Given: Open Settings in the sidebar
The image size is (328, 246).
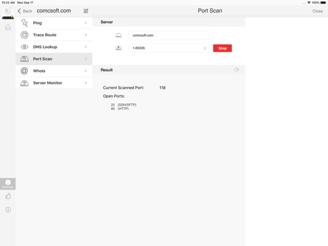Looking at the screenshot, I should point(8,184).
